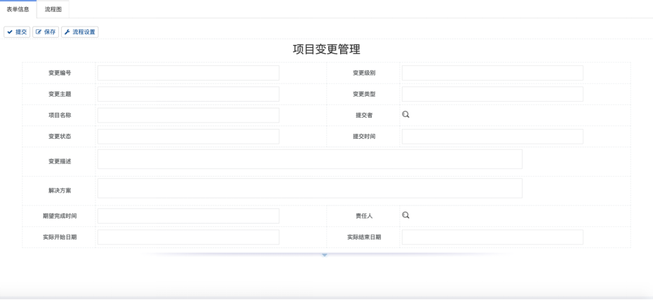Focus the 变更编号 input field
Screen dimensions: 653x300
pyautogui.click(x=188, y=73)
